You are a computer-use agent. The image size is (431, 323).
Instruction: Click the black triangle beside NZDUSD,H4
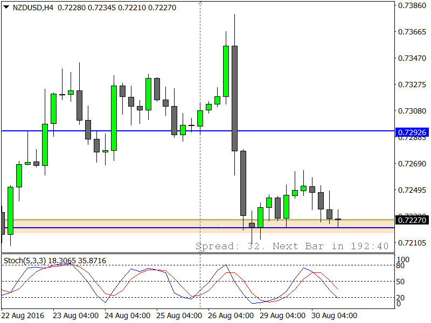tap(6, 7)
